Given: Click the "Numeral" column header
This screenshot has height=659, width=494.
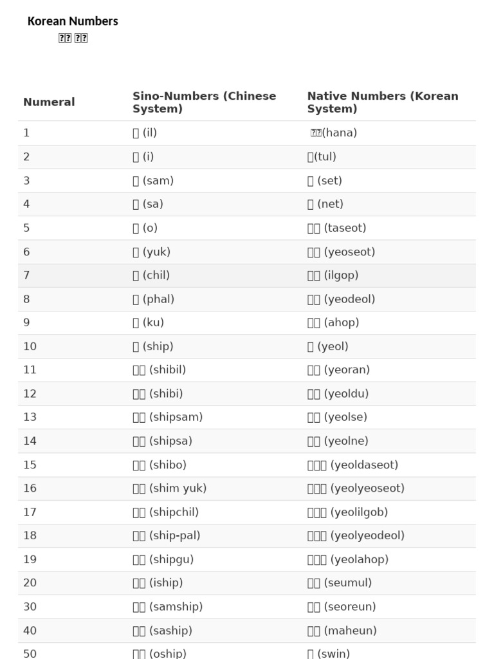Looking at the screenshot, I should pyautogui.click(x=49, y=102).
